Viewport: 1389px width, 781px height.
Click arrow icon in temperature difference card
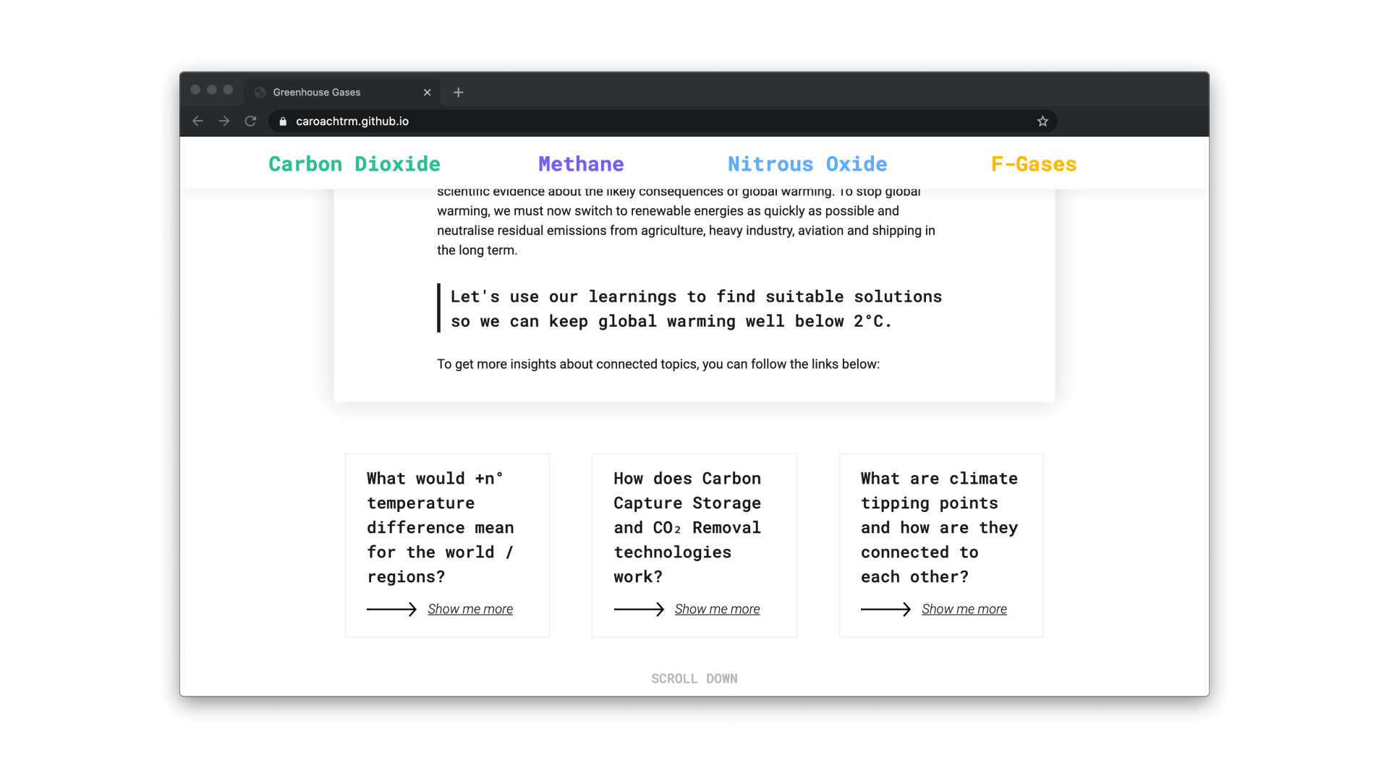[391, 609]
